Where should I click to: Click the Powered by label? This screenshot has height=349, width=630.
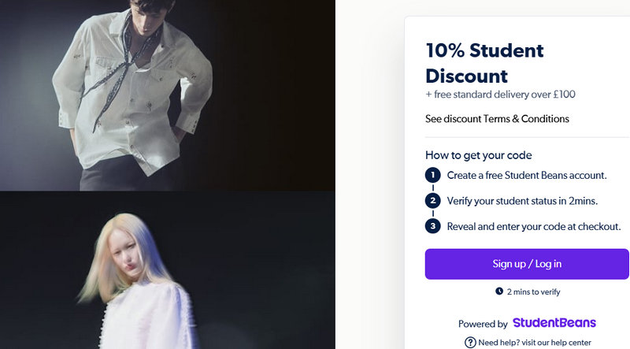(x=483, y=324)
